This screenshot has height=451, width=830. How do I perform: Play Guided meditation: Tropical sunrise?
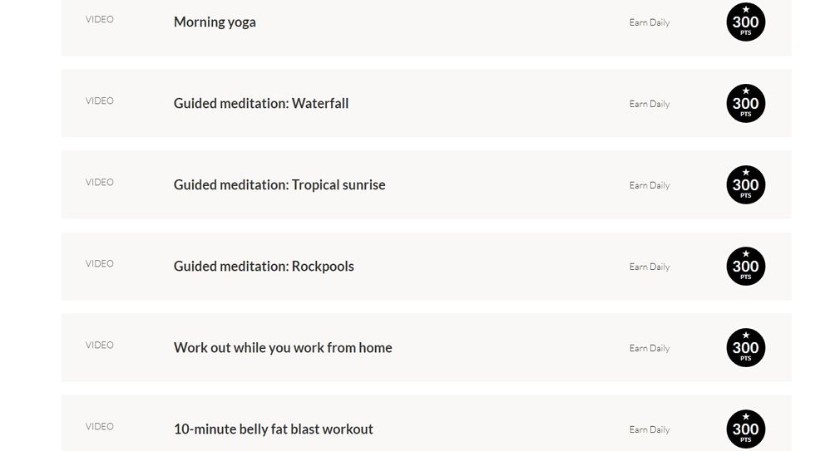(x=279, y=185)
